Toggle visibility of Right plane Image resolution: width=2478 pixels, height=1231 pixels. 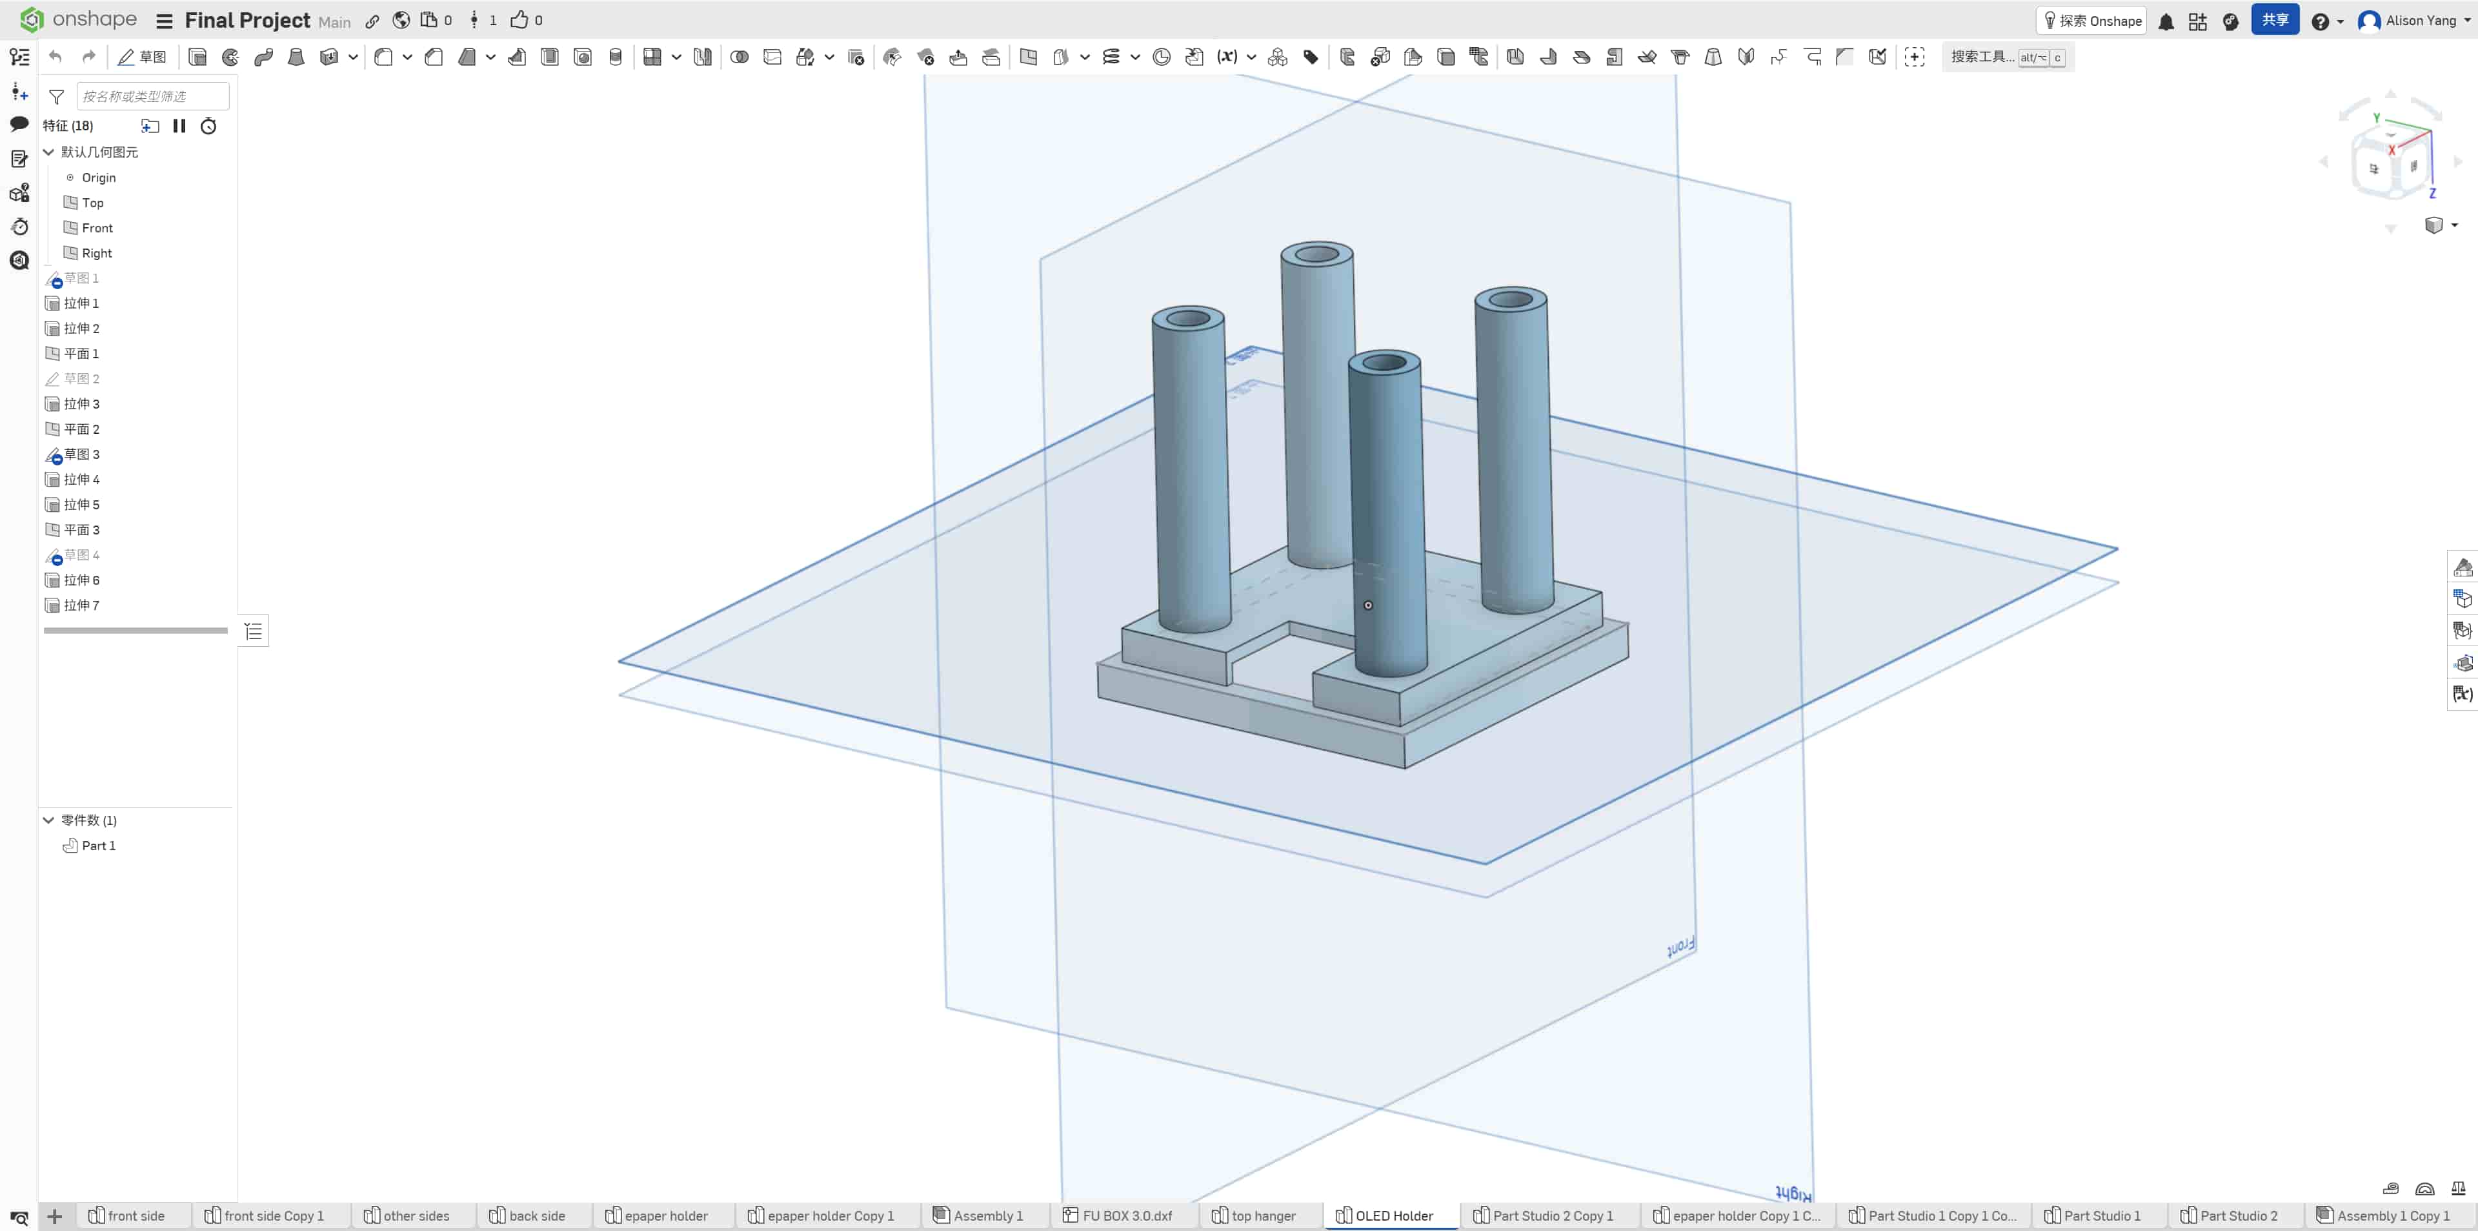tap(70, 252)
